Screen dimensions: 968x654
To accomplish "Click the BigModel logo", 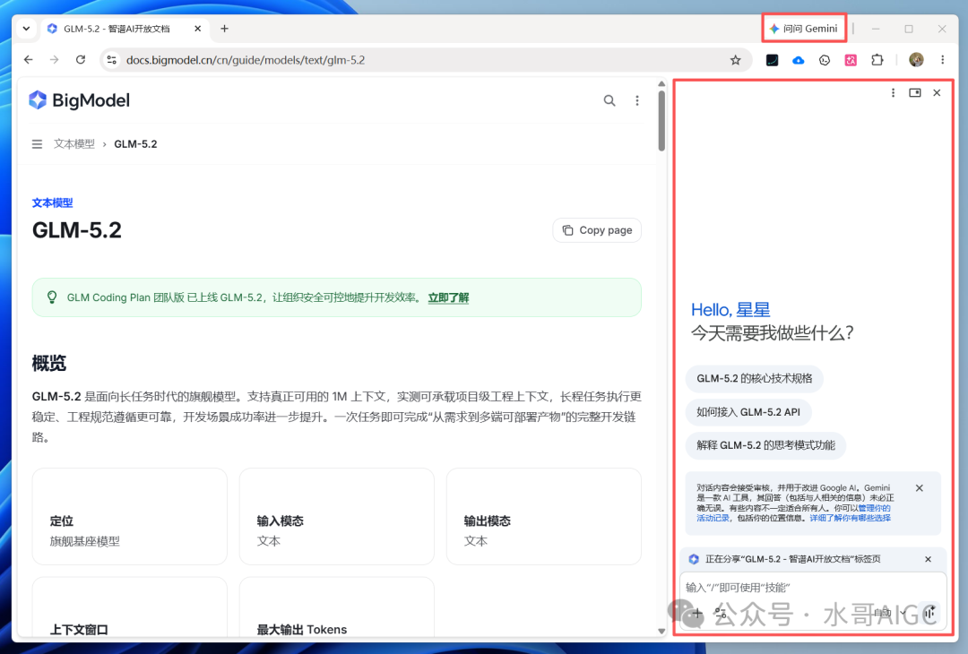I will (79, 100).
